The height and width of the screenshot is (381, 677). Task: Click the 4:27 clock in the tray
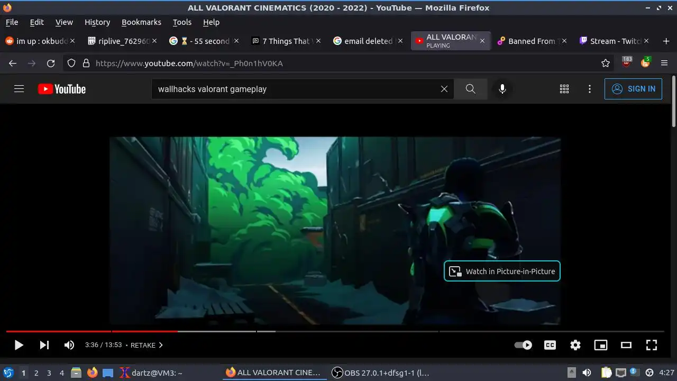click(666, 373)
